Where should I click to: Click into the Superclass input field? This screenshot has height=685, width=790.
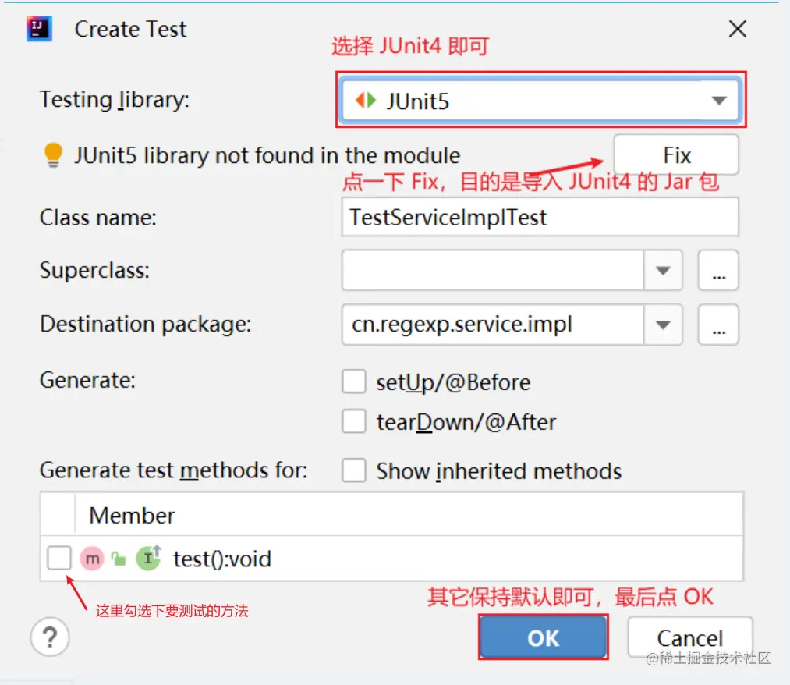pos(492,270)
